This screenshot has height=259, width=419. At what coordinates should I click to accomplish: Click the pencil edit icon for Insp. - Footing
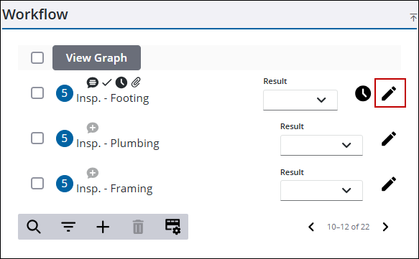[389, 93]
